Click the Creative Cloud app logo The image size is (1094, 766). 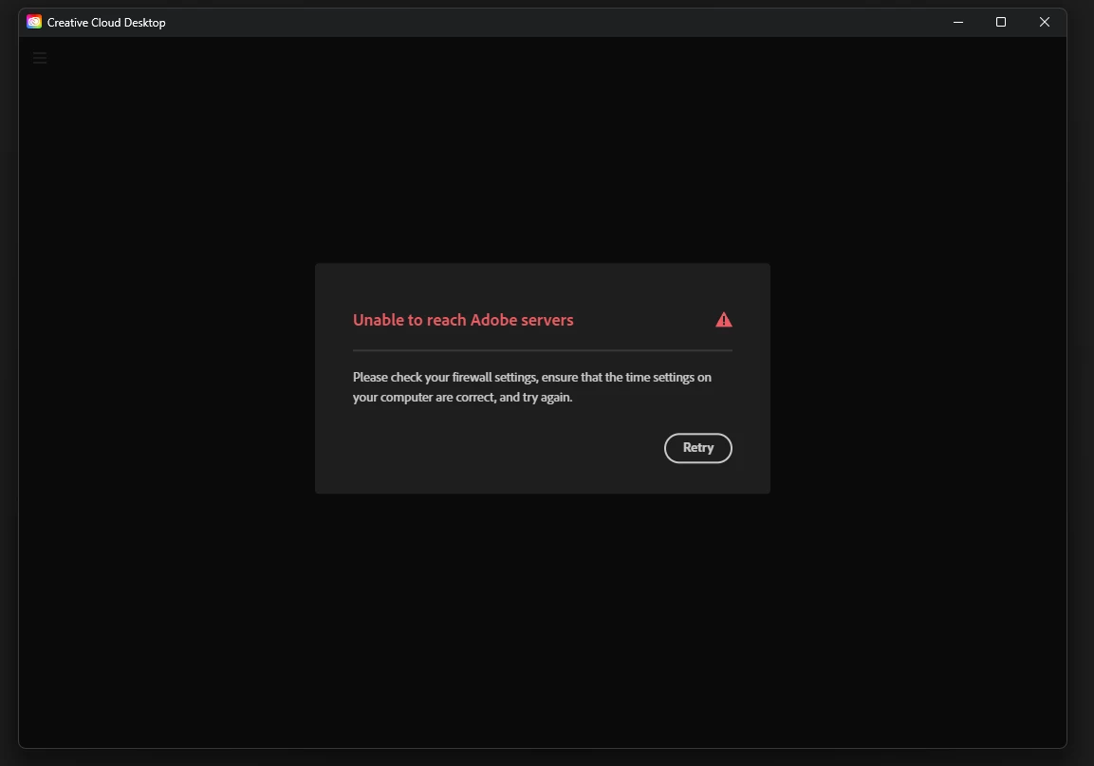click(34, 23)
